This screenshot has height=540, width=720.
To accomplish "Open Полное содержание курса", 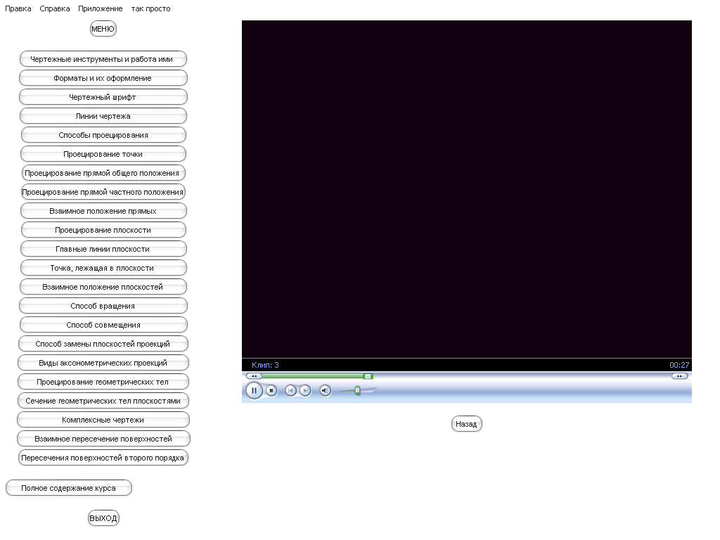I will 69,488.
